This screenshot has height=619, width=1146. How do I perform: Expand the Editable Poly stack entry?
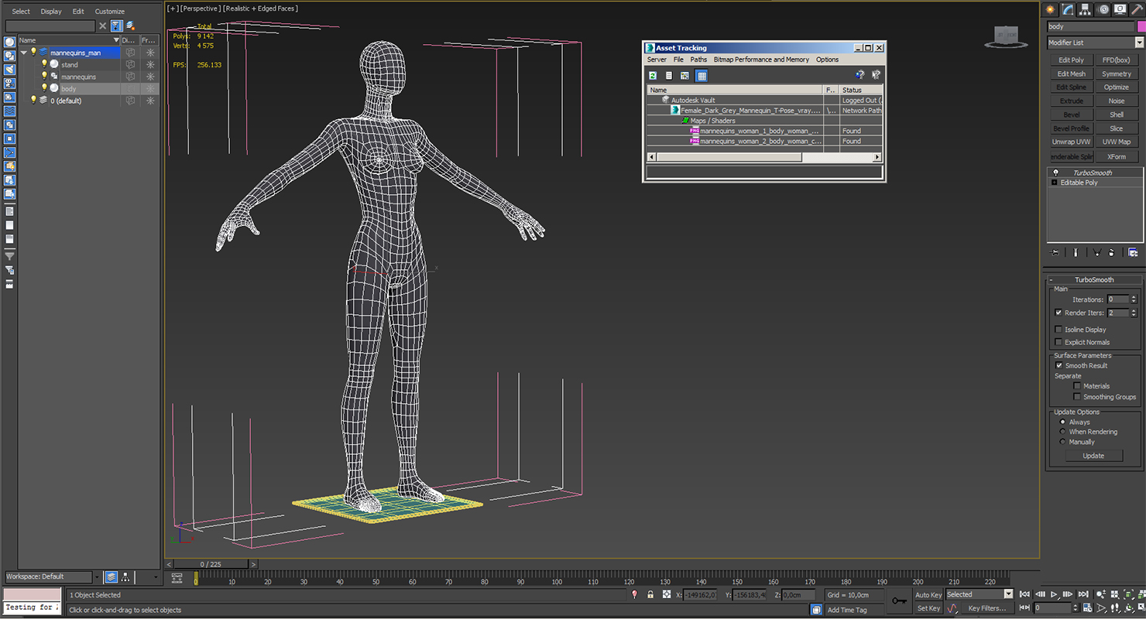pos(1054,183)
